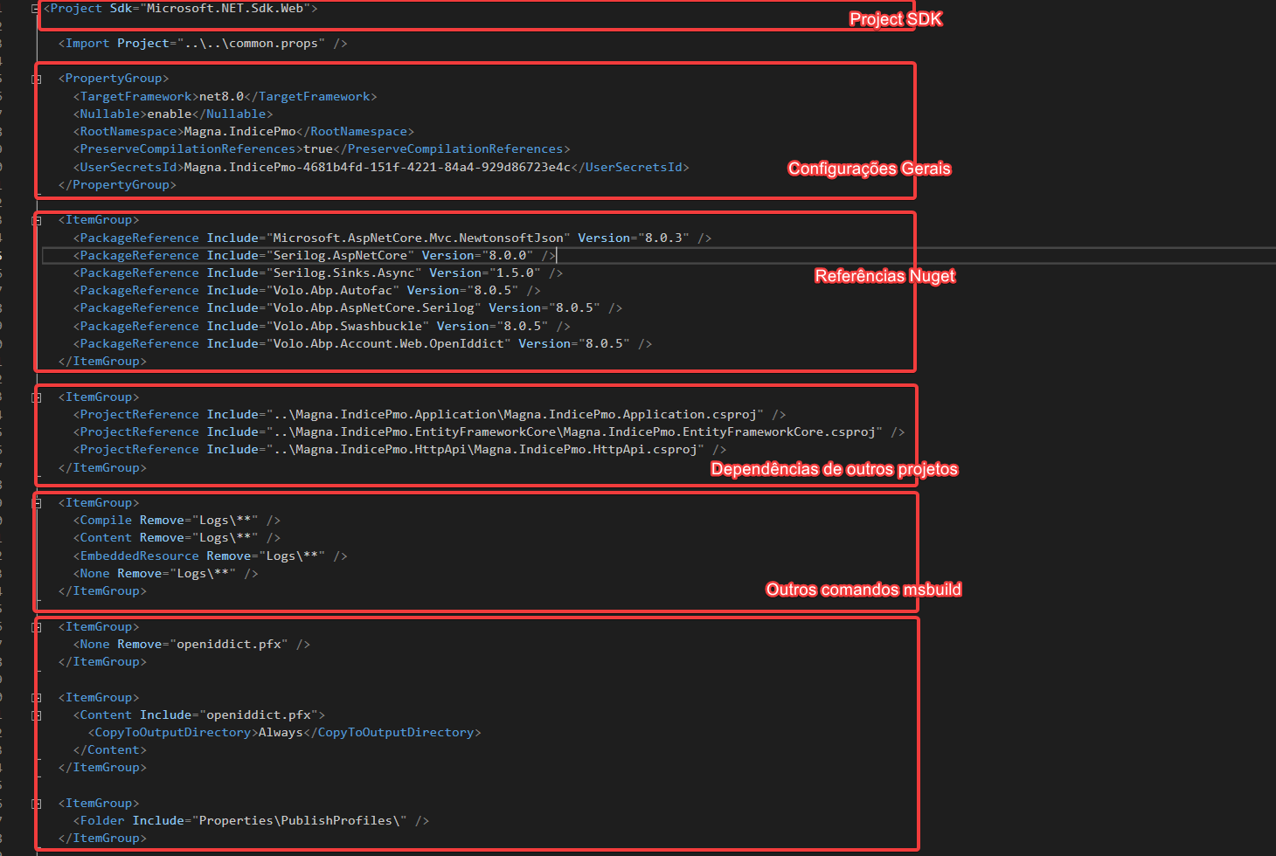Screen dimensions: 1276x856
Task: Click the Serilog.Sinks.Async version 1.5.0
Action: tap(517, 273)
